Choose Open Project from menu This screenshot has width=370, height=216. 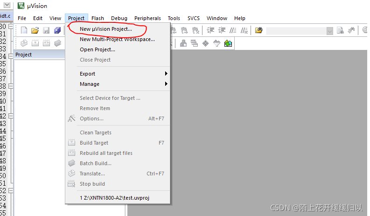[x=118, y=49]
